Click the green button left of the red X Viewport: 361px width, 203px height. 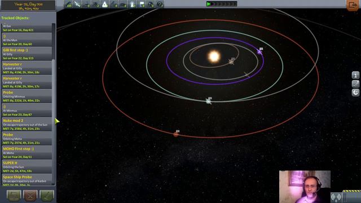(14, 196)
